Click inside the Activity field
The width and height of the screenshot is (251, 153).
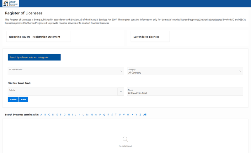(x=63, y=92)
